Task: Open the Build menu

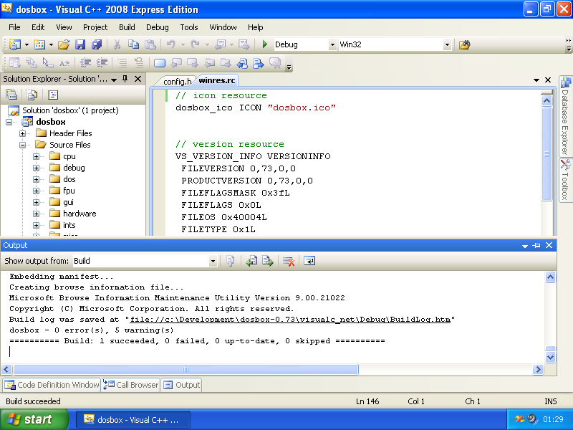Action: click(x=127, y=27)
